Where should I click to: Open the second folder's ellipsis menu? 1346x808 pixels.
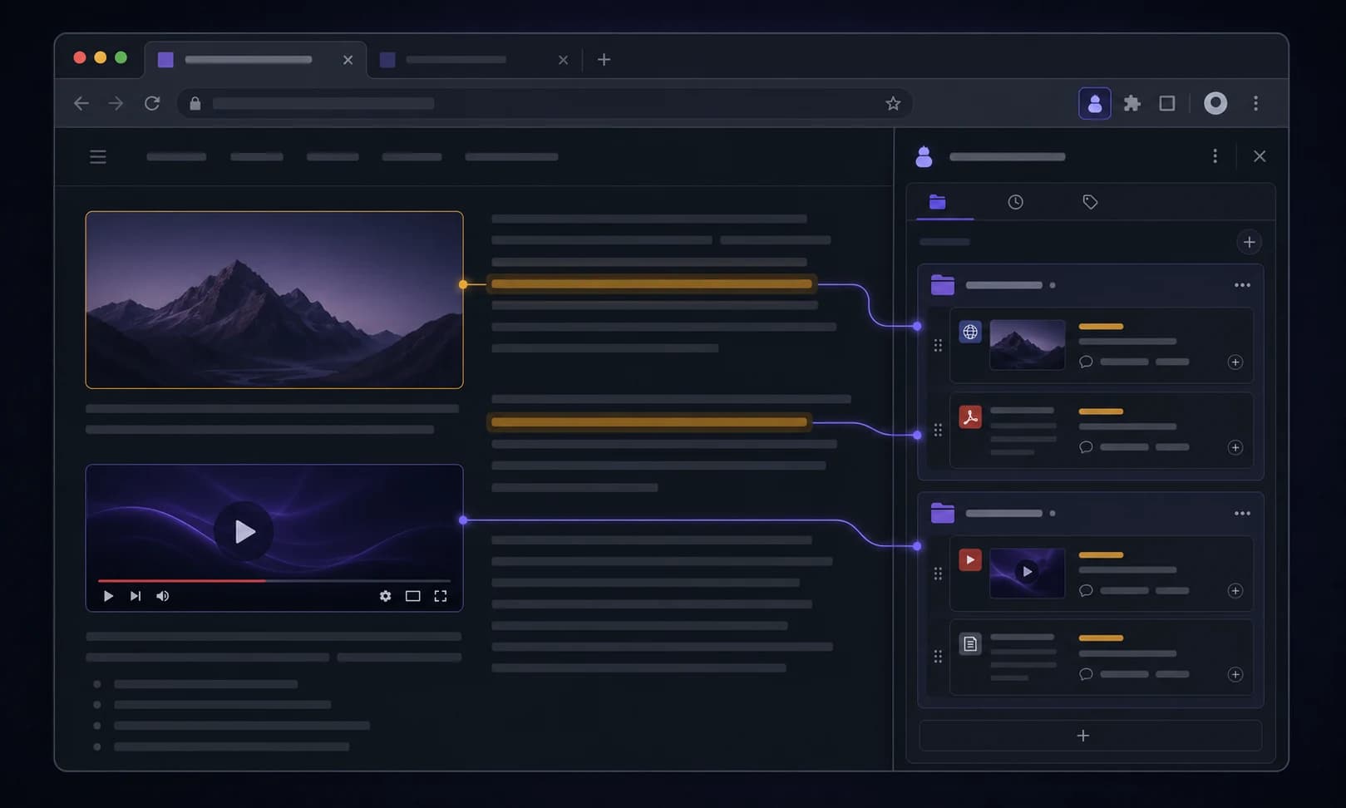pyautogui.click(x=1242, y=513)
